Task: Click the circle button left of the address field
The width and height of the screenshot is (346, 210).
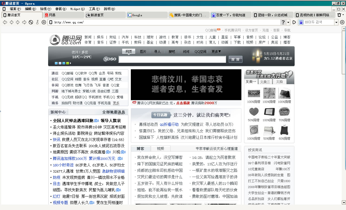Action: [44, 22]
